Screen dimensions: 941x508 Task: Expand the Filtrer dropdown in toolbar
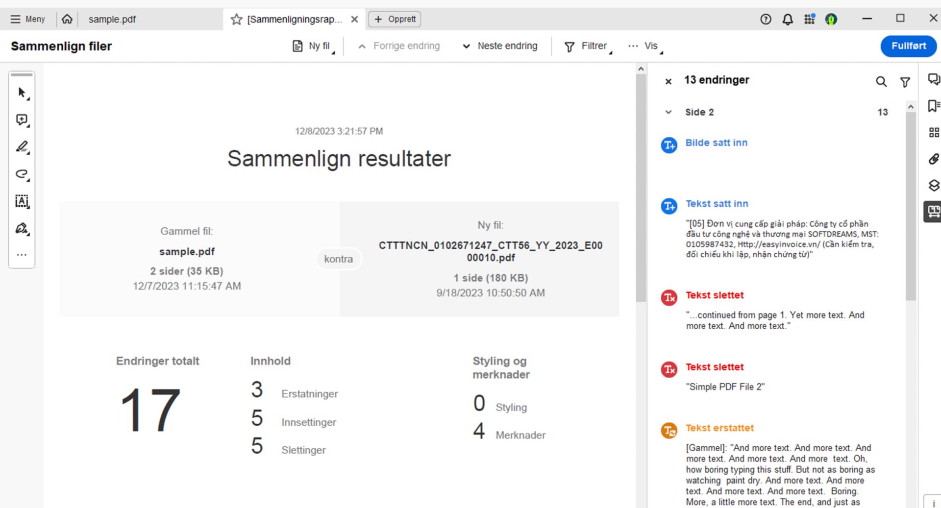point(588,46)
